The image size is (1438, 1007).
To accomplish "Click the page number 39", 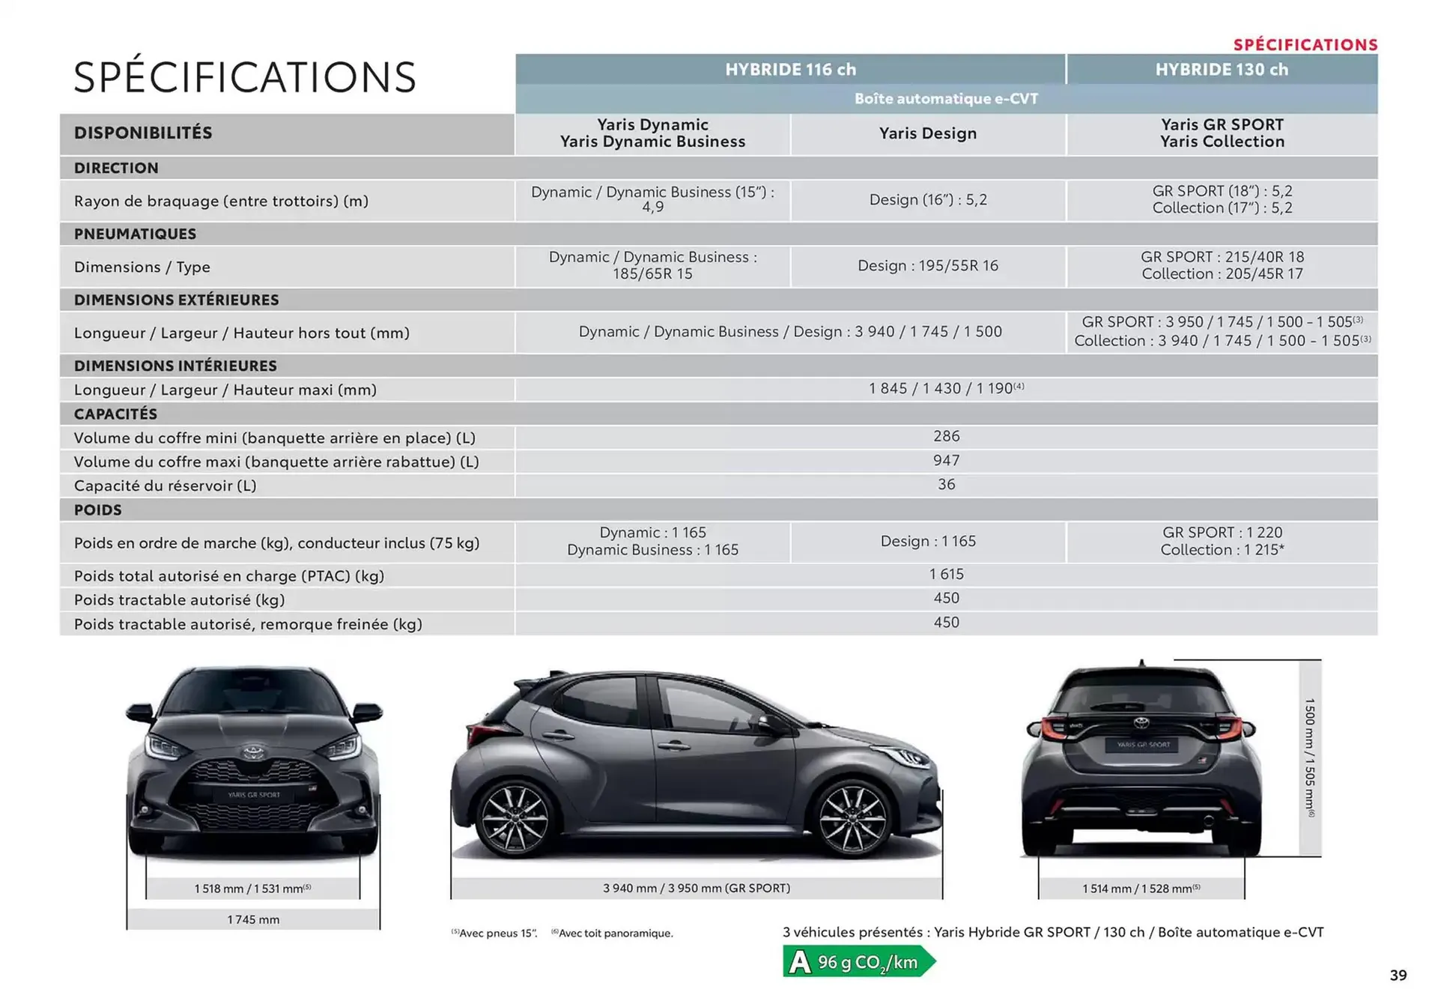I will click(x=1399, y=976).
